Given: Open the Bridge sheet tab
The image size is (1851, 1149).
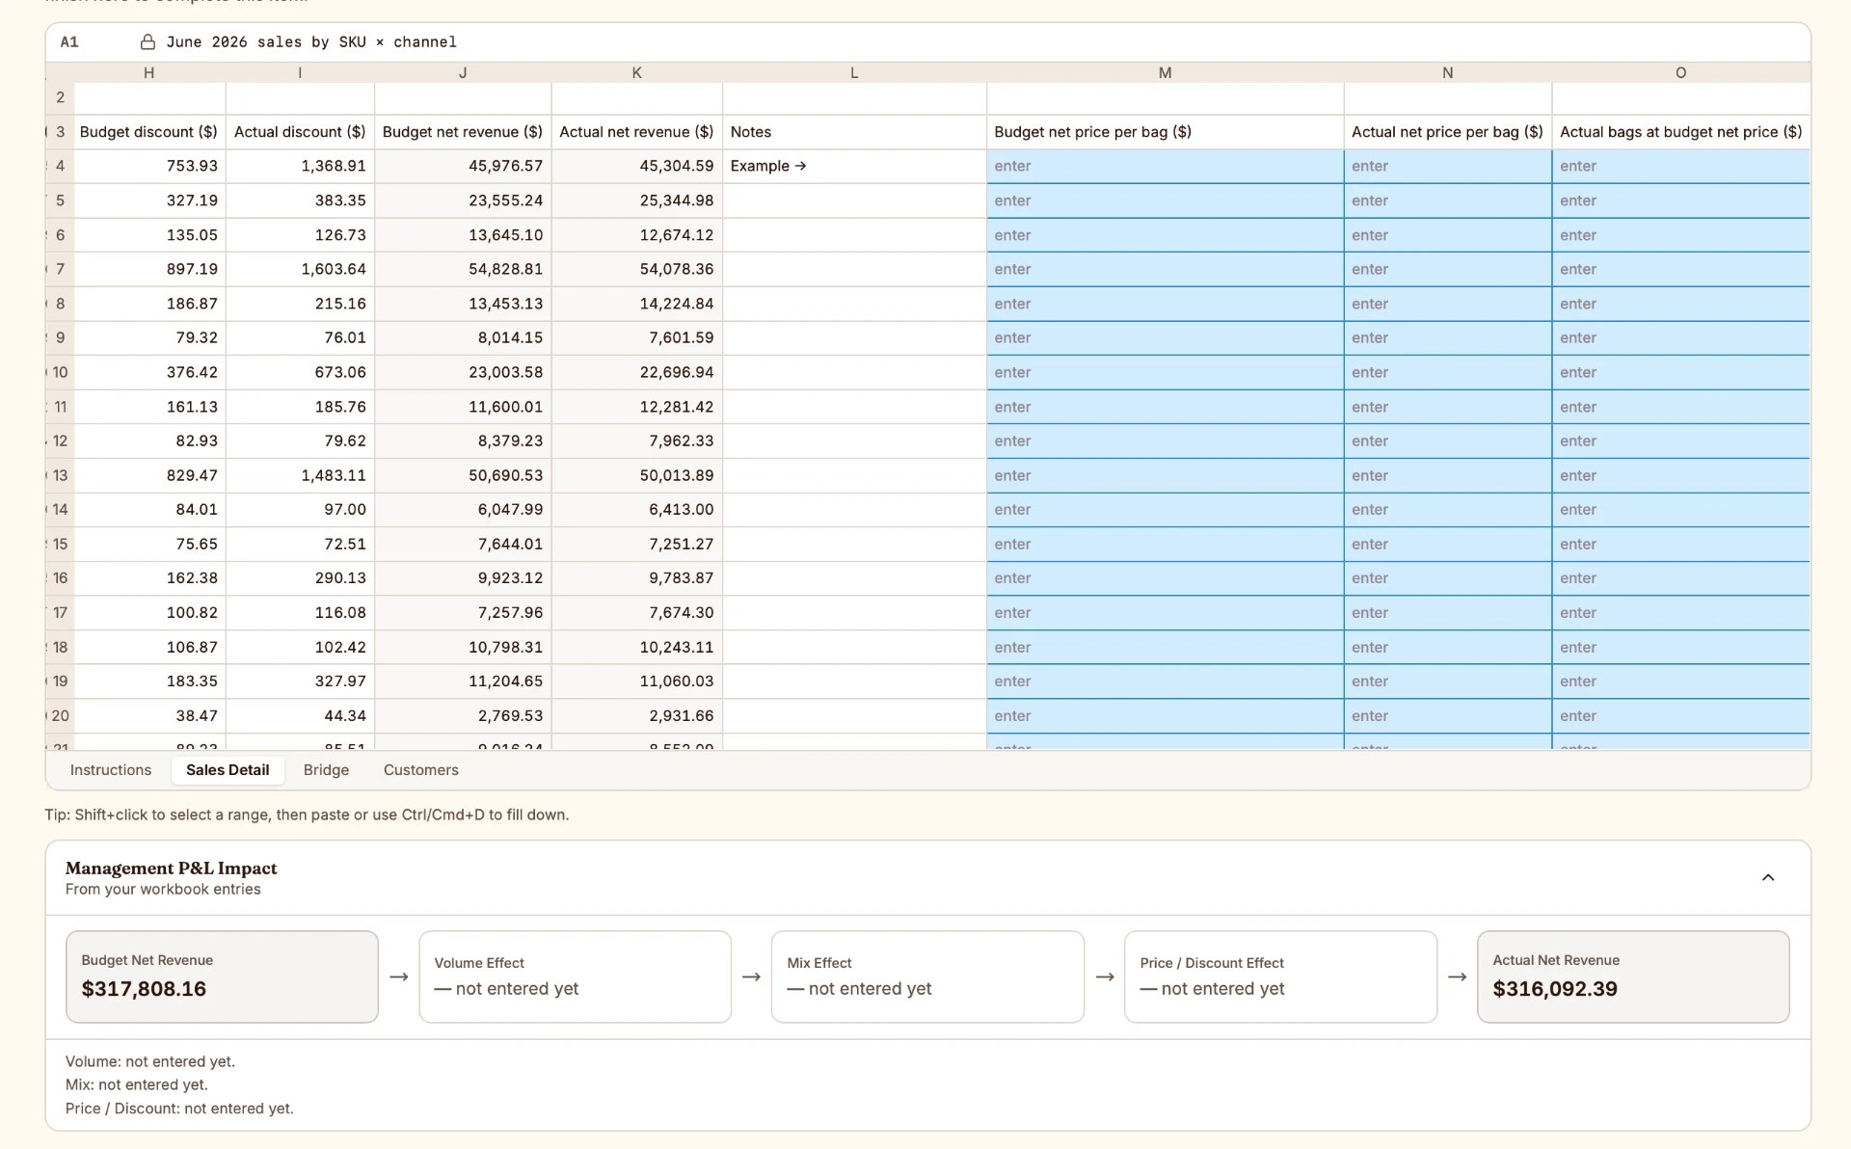Looking at the screenshot, I should click(x=326, y=770).
